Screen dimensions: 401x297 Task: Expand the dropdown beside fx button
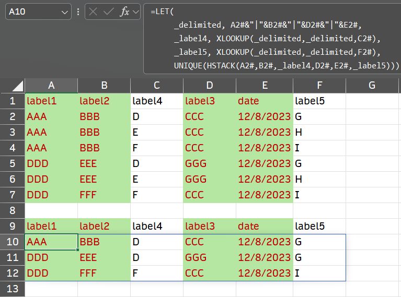tap(136, 12)
